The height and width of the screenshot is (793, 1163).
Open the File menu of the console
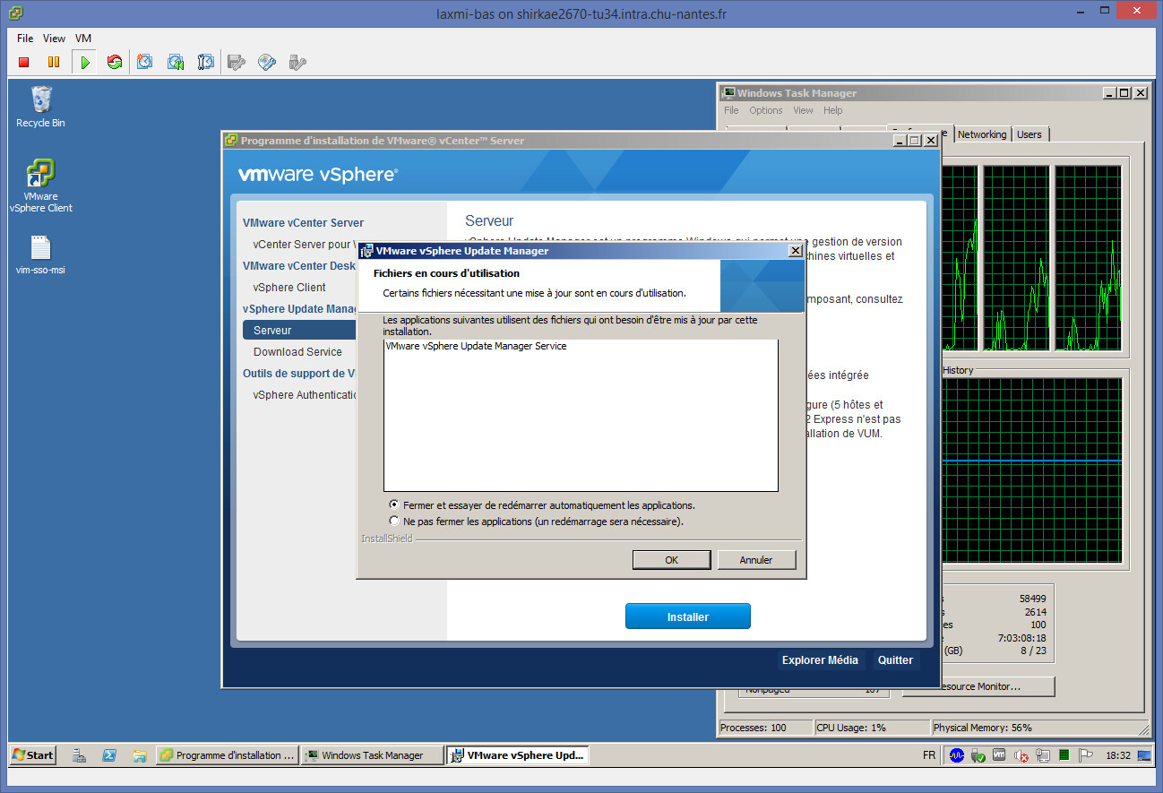click(25, 39)
